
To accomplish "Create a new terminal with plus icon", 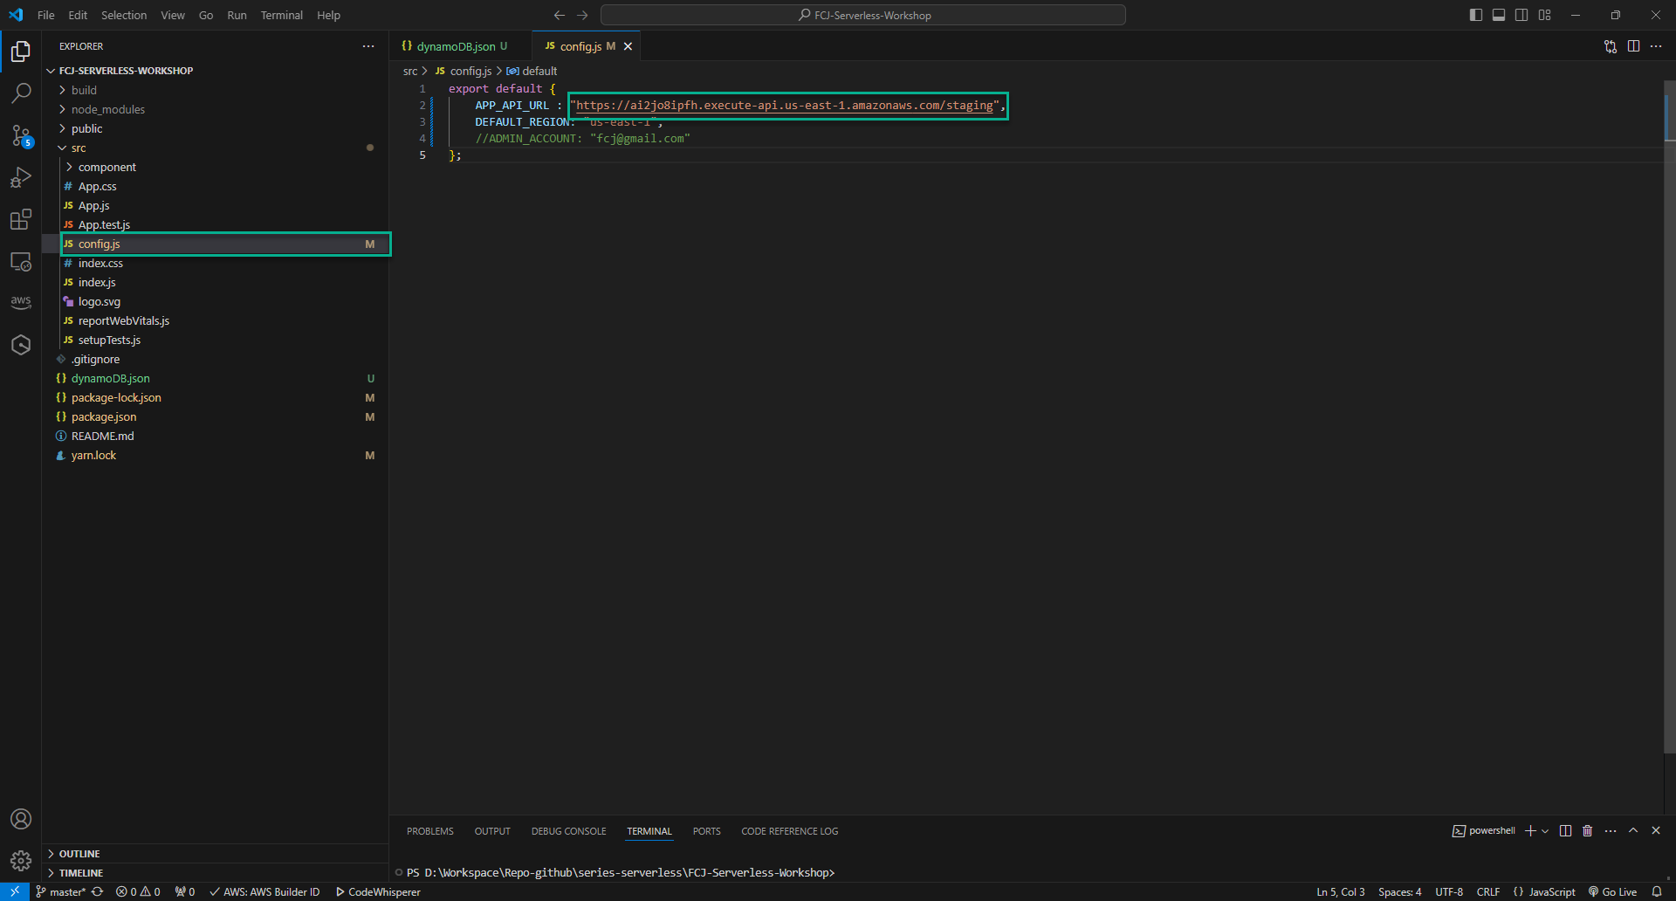I will click(1530, 830).
